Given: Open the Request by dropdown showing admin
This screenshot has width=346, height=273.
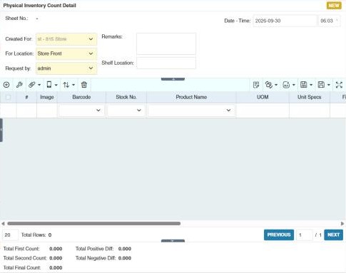Looking at the screenshot, I should (66, 68).
